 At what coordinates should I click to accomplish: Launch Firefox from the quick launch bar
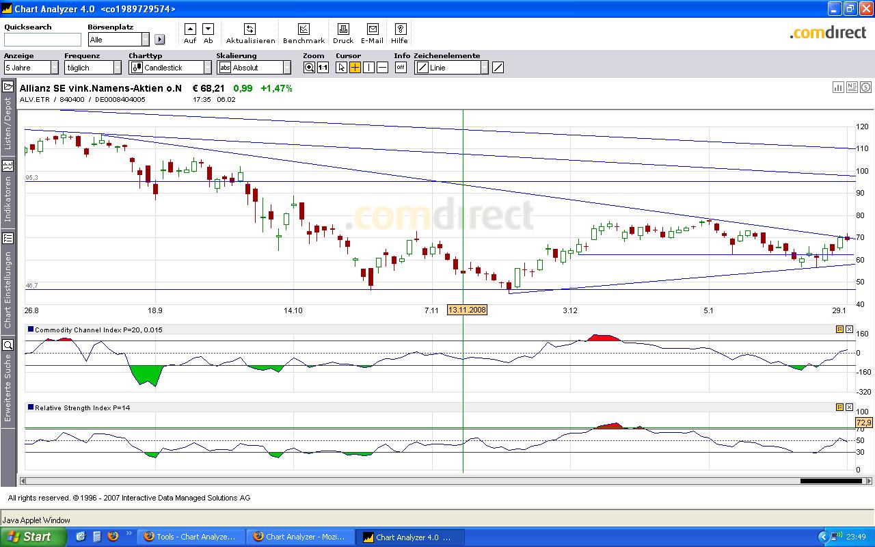point(113,537)
